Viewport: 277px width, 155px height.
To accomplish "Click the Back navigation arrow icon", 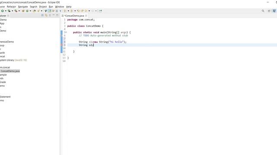I will 86,11.
